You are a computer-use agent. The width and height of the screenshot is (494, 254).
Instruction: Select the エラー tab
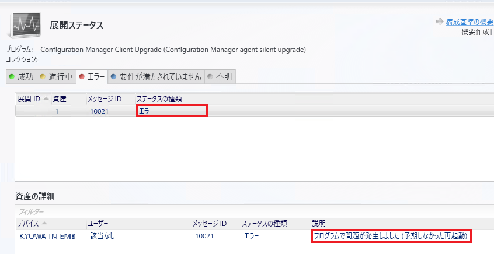tap(92, 77)
